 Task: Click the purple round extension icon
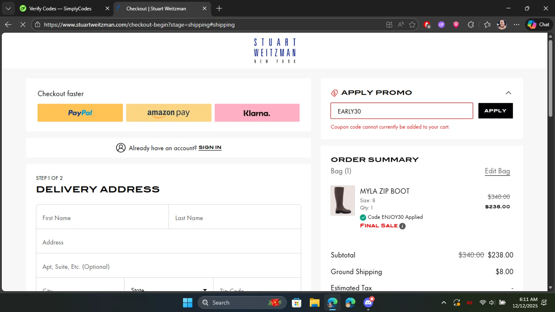(x=441, y=25)
